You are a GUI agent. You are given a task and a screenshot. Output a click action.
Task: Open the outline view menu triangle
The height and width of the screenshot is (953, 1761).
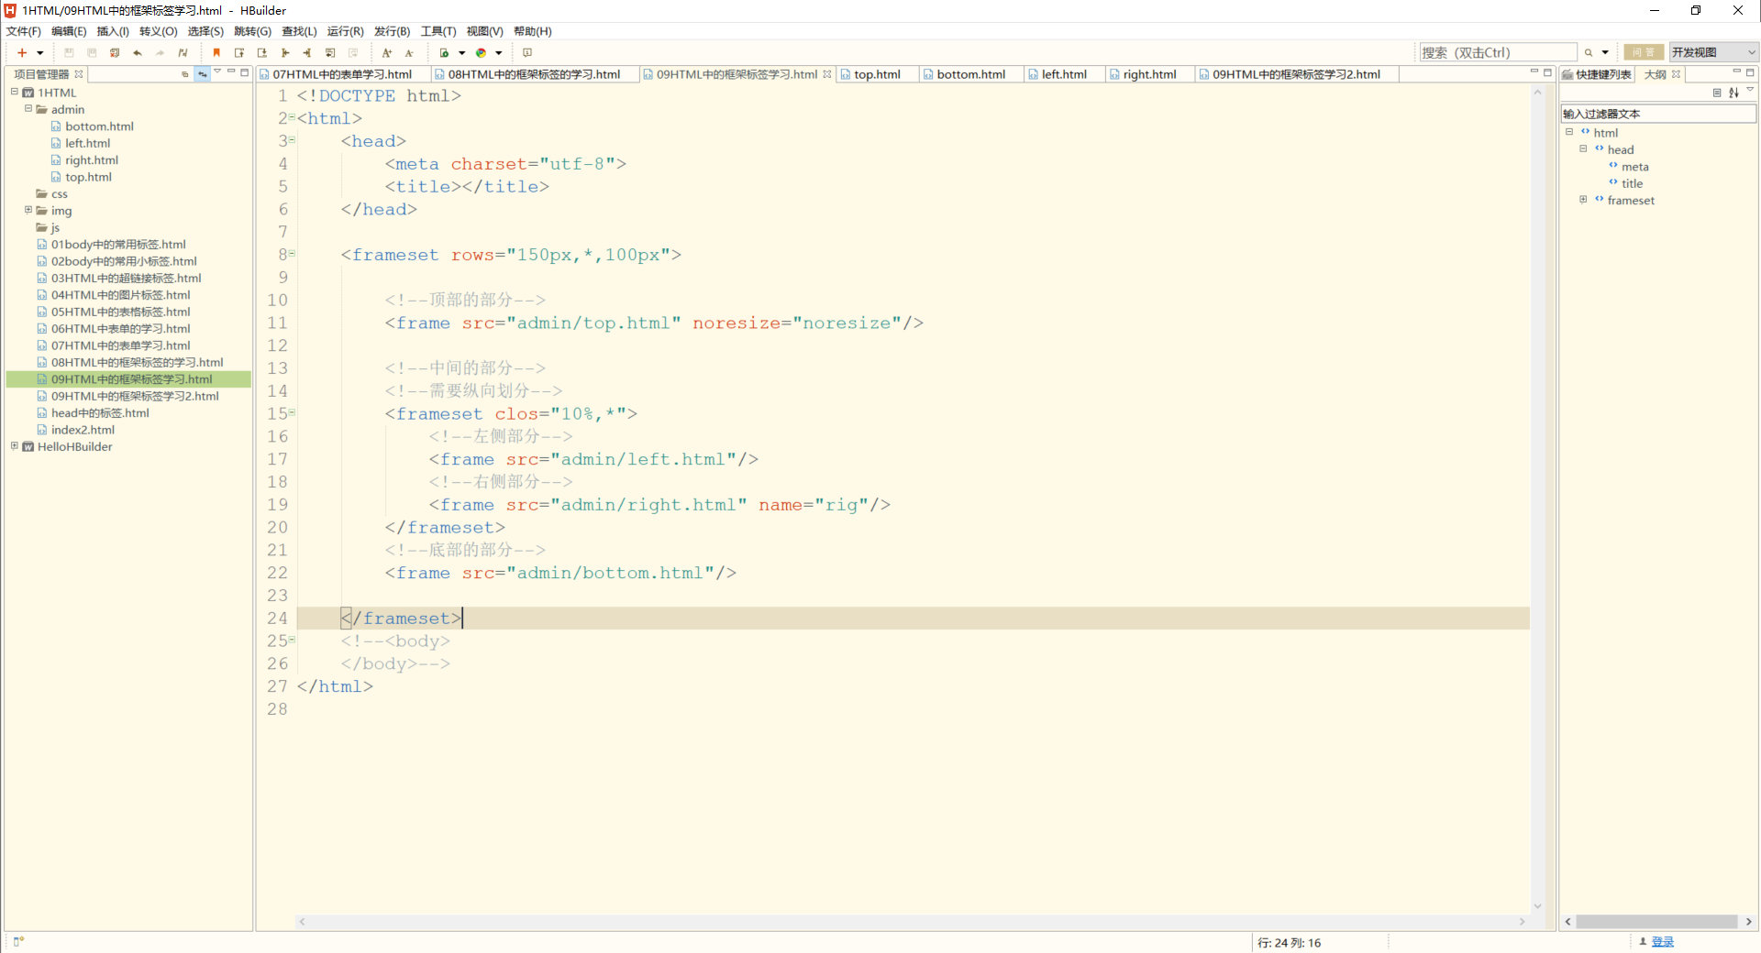(1750, 91)
